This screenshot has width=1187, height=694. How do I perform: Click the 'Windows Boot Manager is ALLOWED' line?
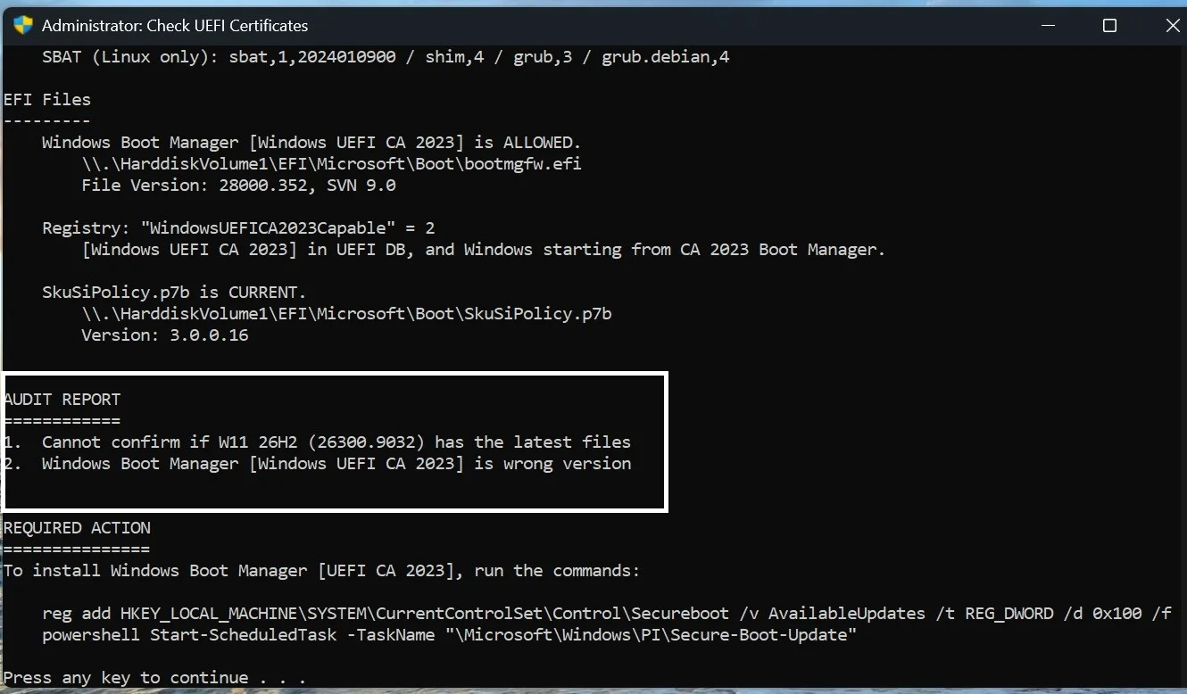coord(311,143)
